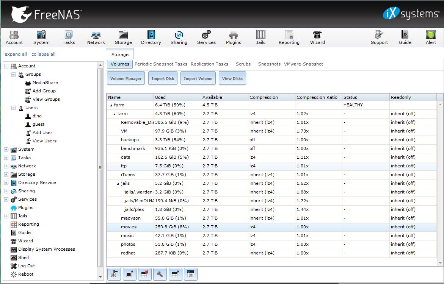The height and width of the screenshot is (284, 444).
Task: Click the collapse all link
Action: (x=43, y=54)
